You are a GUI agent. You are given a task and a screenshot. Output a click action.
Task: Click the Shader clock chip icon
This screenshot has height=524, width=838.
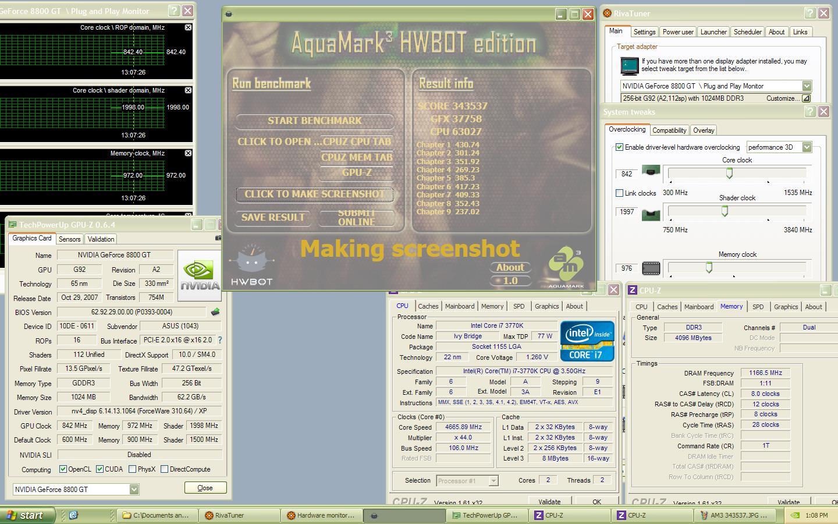coord(651,215)
